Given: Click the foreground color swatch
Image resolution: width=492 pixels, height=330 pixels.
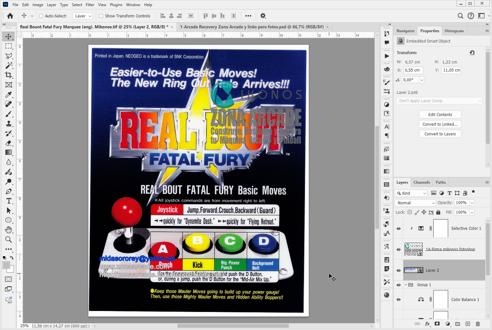Looking at the screenshot, I should [x=6, y=265].
